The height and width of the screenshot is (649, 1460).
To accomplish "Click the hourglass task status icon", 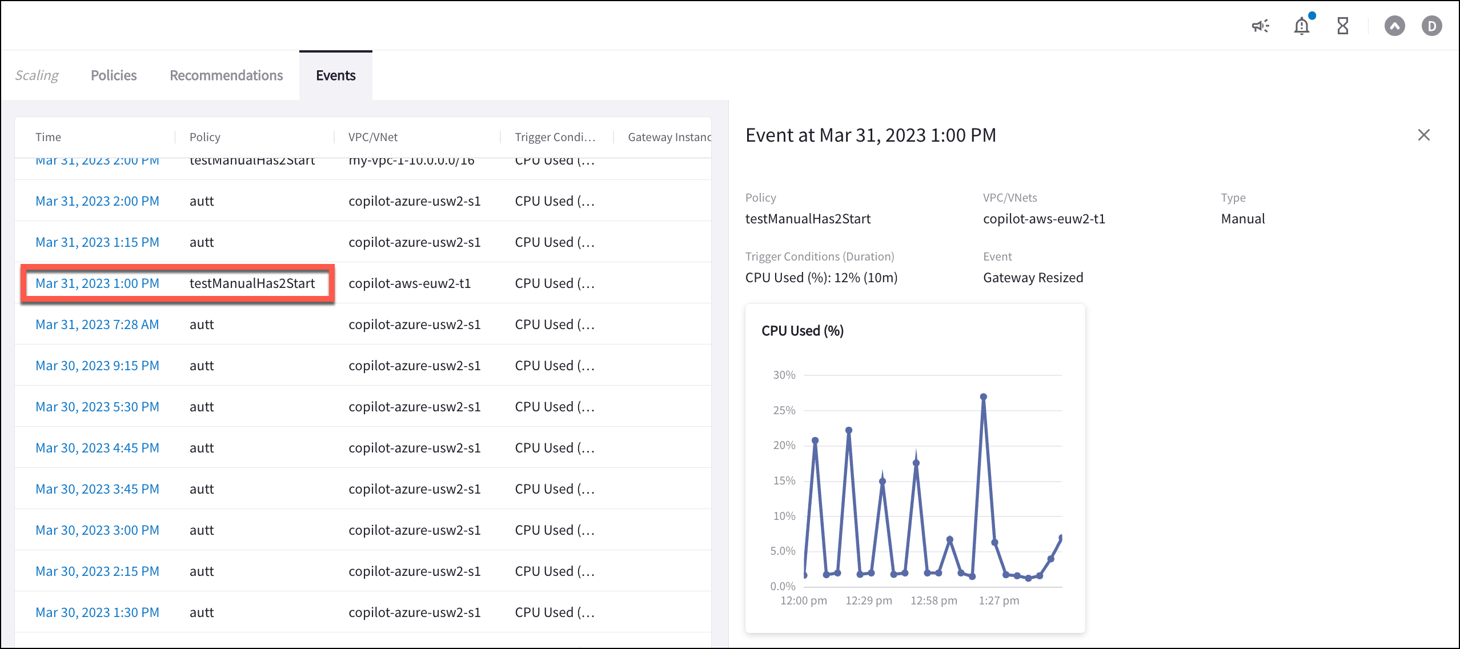I will [x=1343, y=26].
